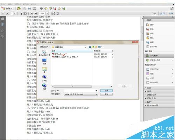Expand the Action Wizard section
175x140 pixels.
tap(159, 95)
